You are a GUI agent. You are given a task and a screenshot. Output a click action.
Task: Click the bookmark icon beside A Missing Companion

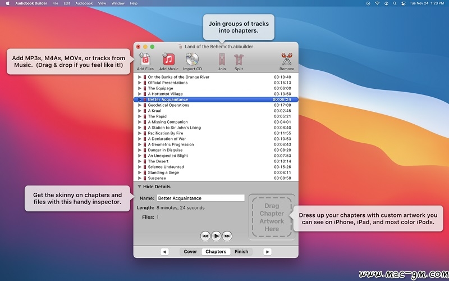click(x=145, y=122)
